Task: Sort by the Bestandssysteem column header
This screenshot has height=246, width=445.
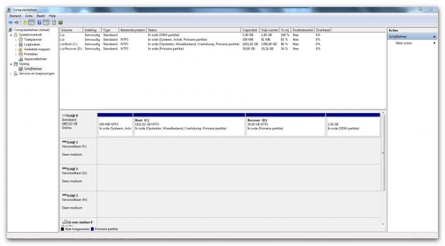Action: pos(132,30)
